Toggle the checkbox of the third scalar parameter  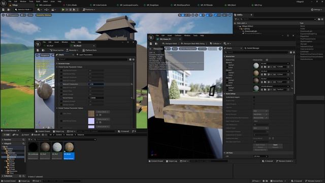[61, 77]
